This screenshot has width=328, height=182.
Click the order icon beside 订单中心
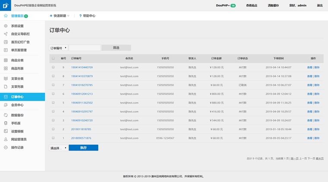pyautogui.click(x=6, y=97)
